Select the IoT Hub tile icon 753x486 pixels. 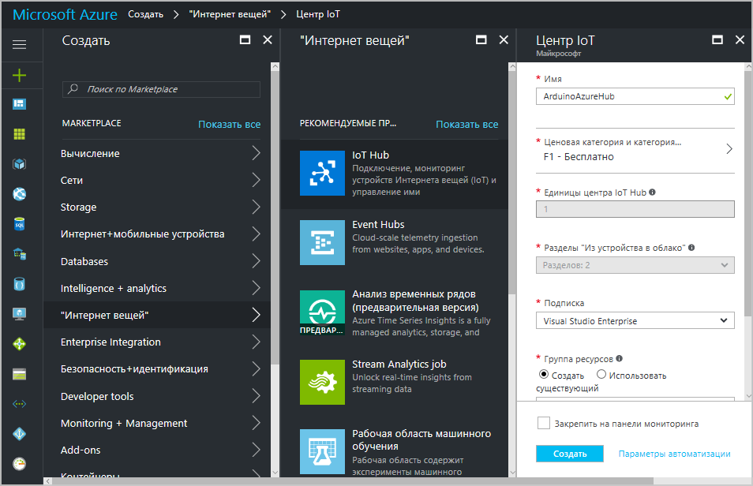[322, 174]
